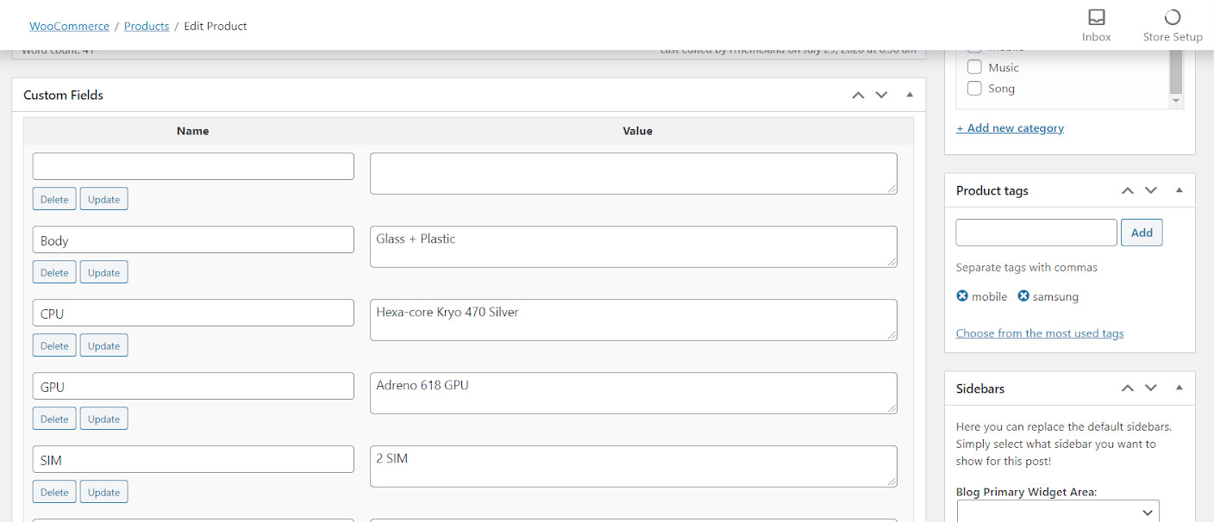The width and height of the screenshot is (1214, 522).
Task: Focus the product tags input field
Action: click(x=1036, y=233)
